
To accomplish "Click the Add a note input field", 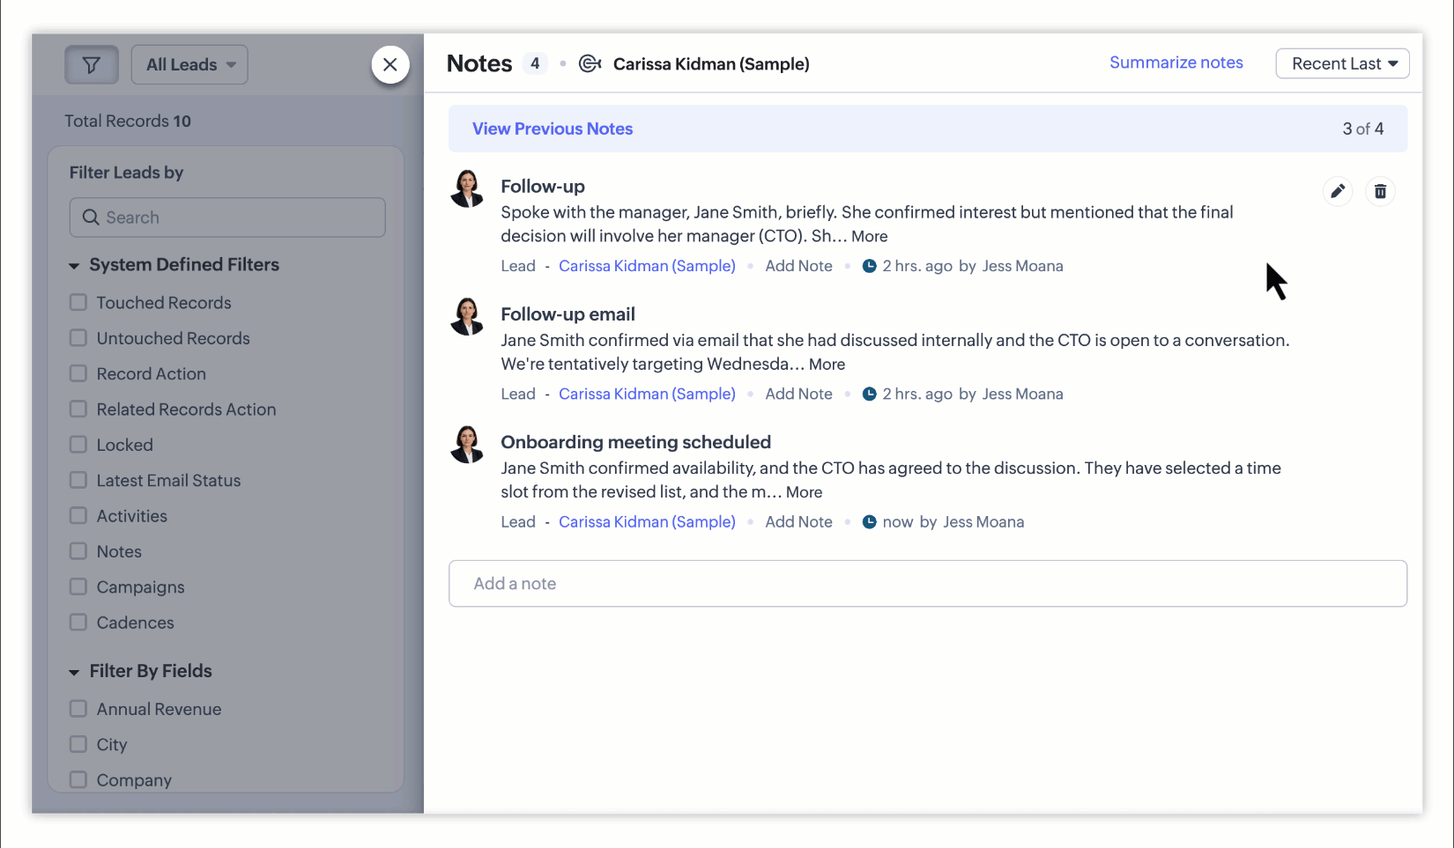I will (x=927, y=584).
